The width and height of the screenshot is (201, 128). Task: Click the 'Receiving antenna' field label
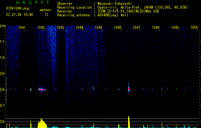click(73, 15)
